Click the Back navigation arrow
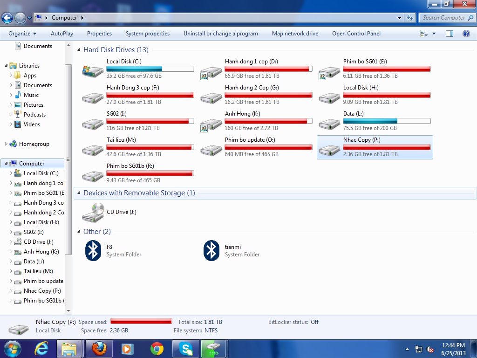 tap(7, 18)
